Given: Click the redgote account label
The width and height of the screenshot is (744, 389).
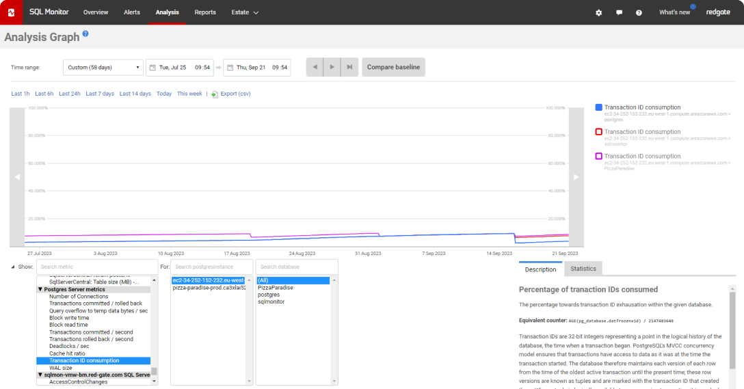Looking at the screenshot, I should tap(718, 12).
